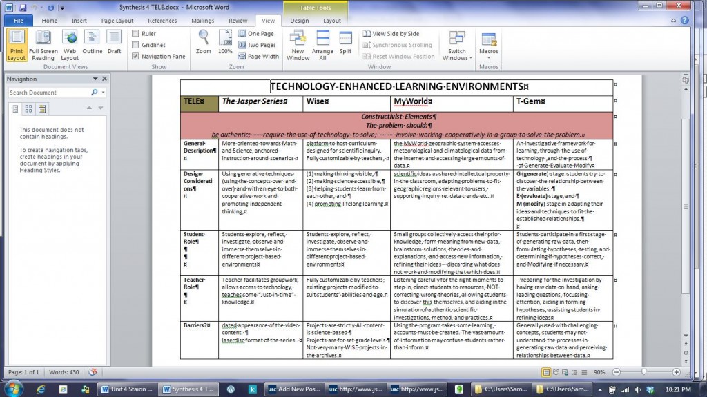707x397 pixels.
Task: Open the File tab
Action: (19, 20)
